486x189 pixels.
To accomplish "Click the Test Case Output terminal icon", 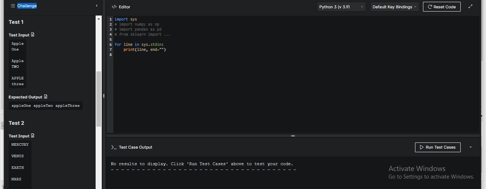I will pyautogui.click(x=114, y=147).
